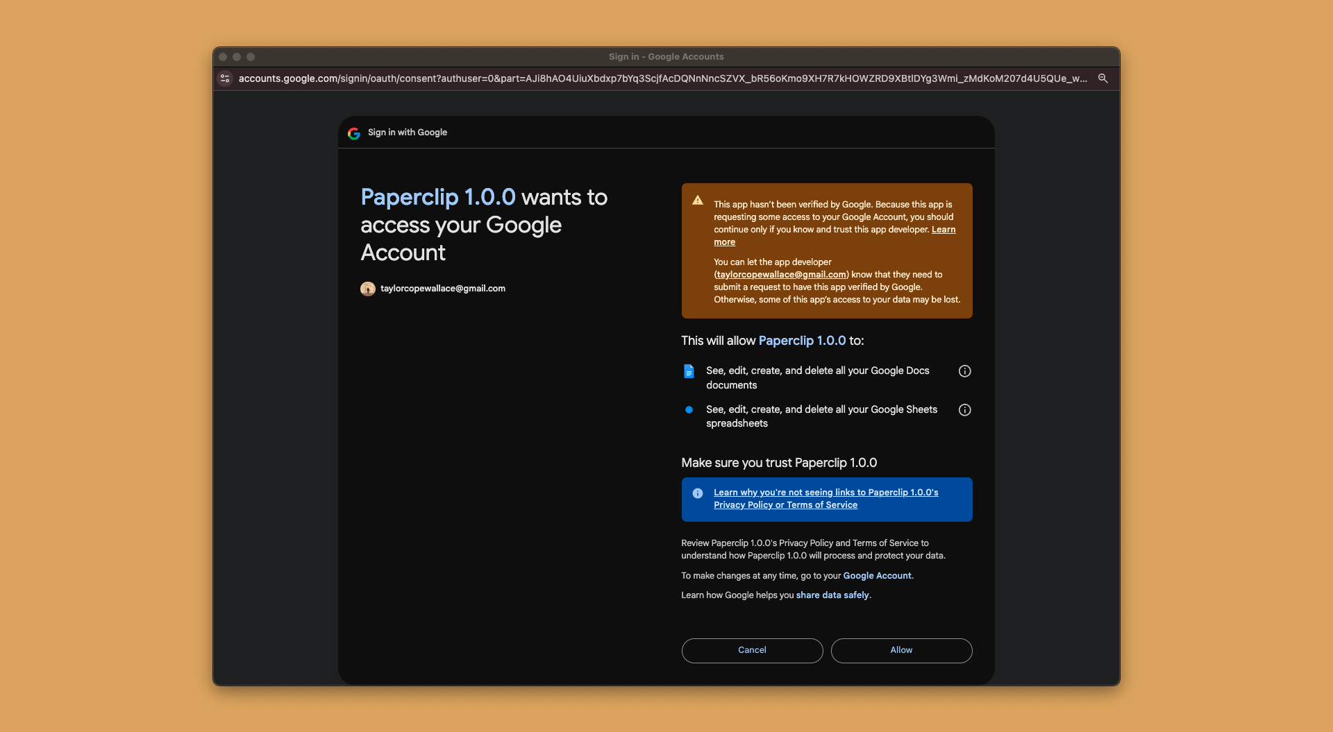Open the share data safely link
Viewport: 1333px width, 732px height.
tap(832, 595)
